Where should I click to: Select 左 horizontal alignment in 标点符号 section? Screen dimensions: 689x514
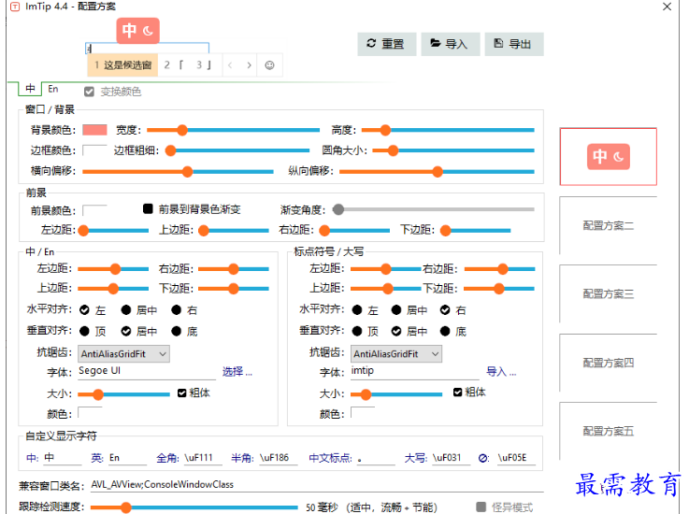pos(357,310)
